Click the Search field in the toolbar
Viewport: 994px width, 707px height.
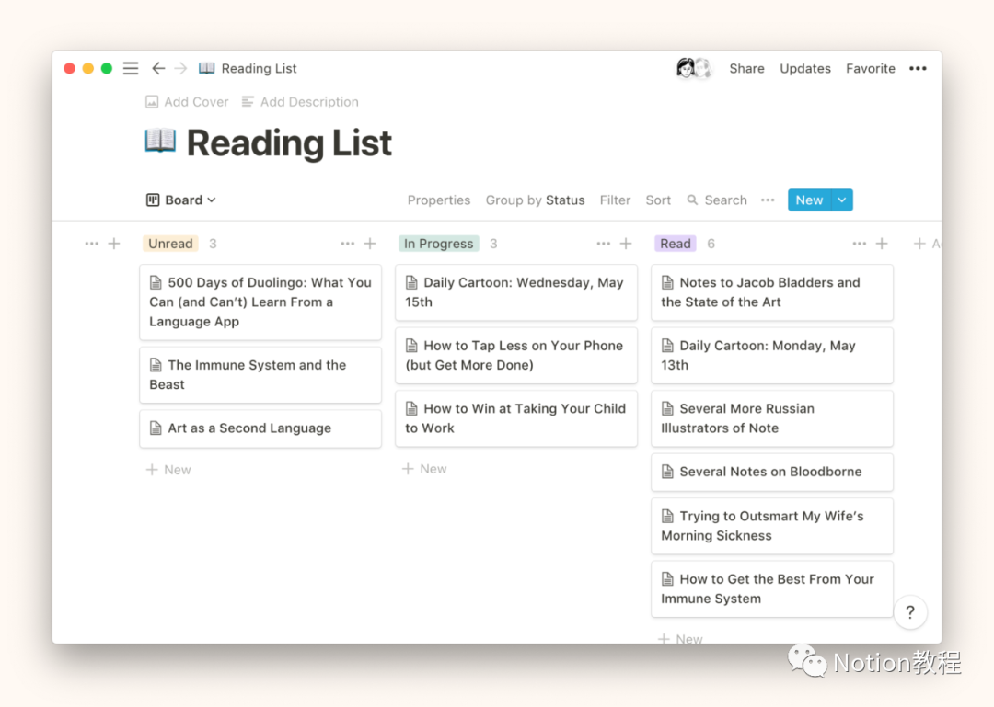coord(717,200)
